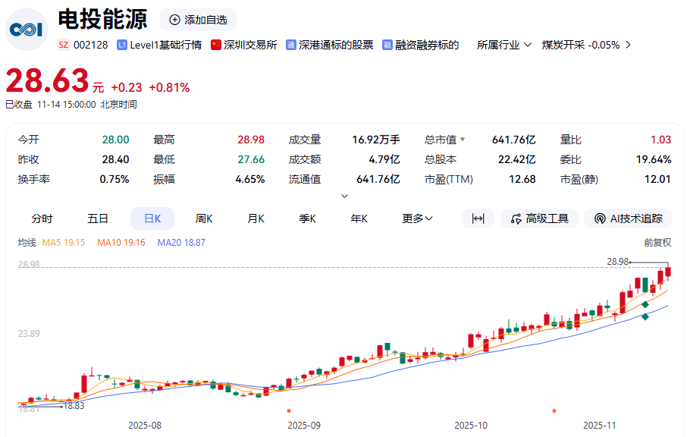Open the 更多 chart period dropdown
Image resolution: width=690 pixels, height=437 pixels.
coord(417,218)
